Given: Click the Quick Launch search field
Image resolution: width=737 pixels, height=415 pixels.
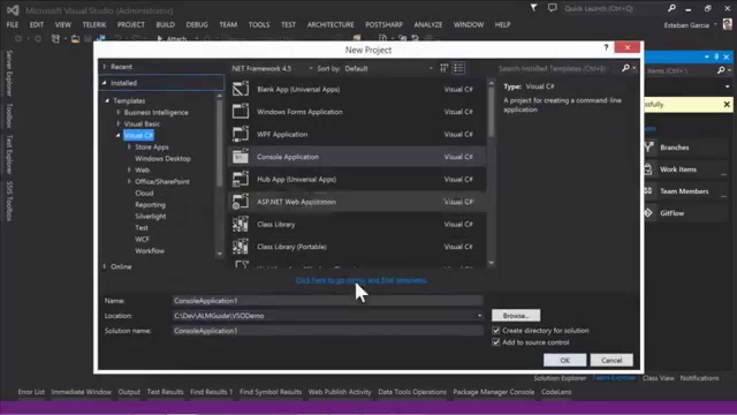Looking at the screenshot, I should pyautogui.click(x=613, y=8).
